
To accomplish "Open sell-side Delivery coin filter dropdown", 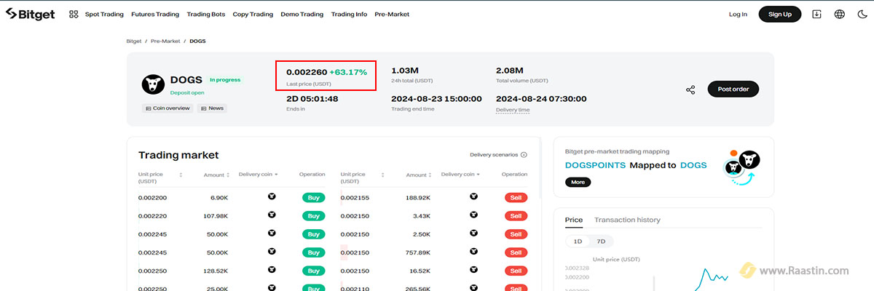I will tap(460, 175).
